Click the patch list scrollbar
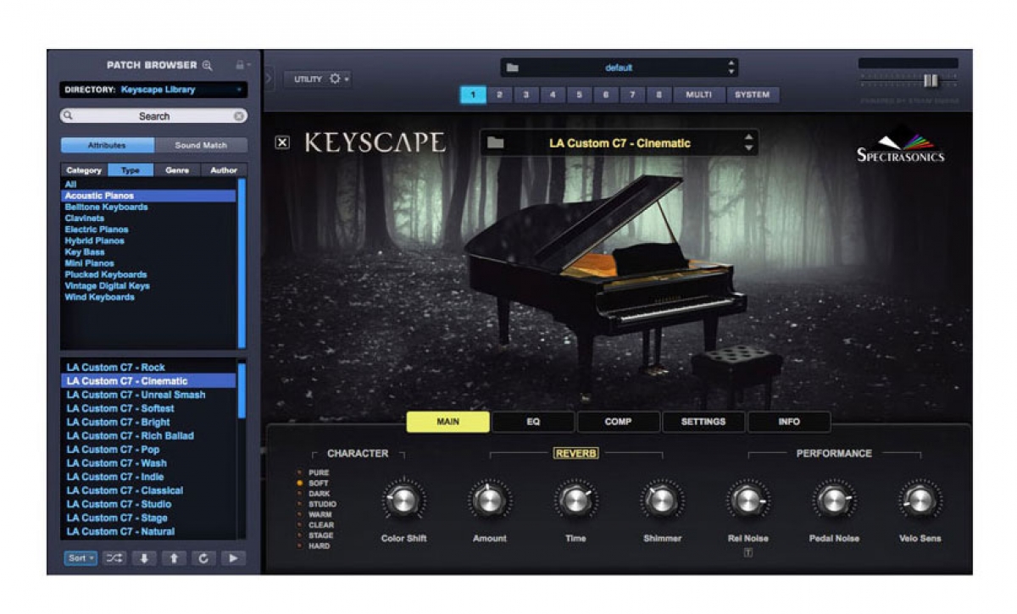Viewport: 1017px width, 614px height. pos(242,390)
